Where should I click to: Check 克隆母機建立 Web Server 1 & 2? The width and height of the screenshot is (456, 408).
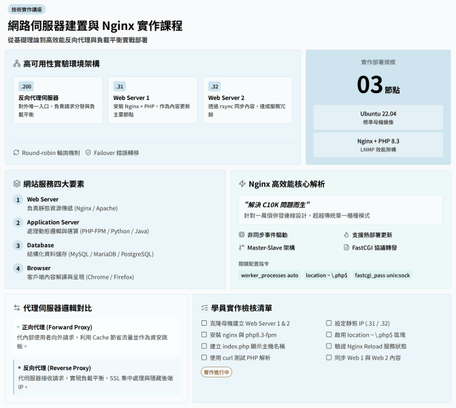click(x=204, y=323)
